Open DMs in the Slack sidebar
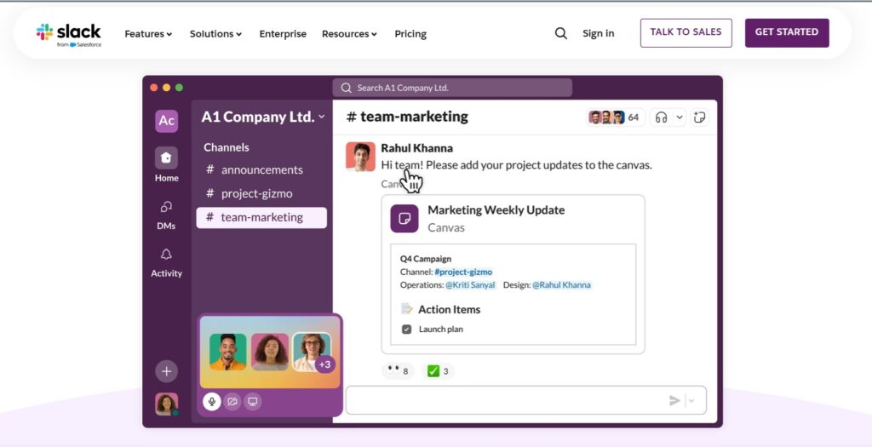872x447 pixels. tap(166, 215)
